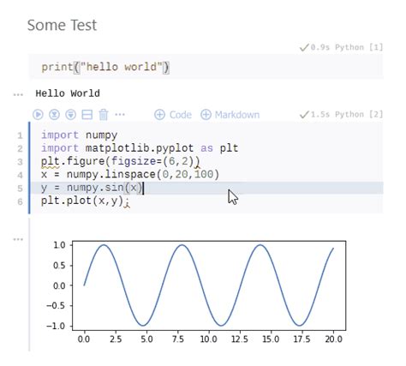This screenshot has width=406, height=366.
Task: Click line number 4 in the gutter
Action: click(x=20, y=175)
